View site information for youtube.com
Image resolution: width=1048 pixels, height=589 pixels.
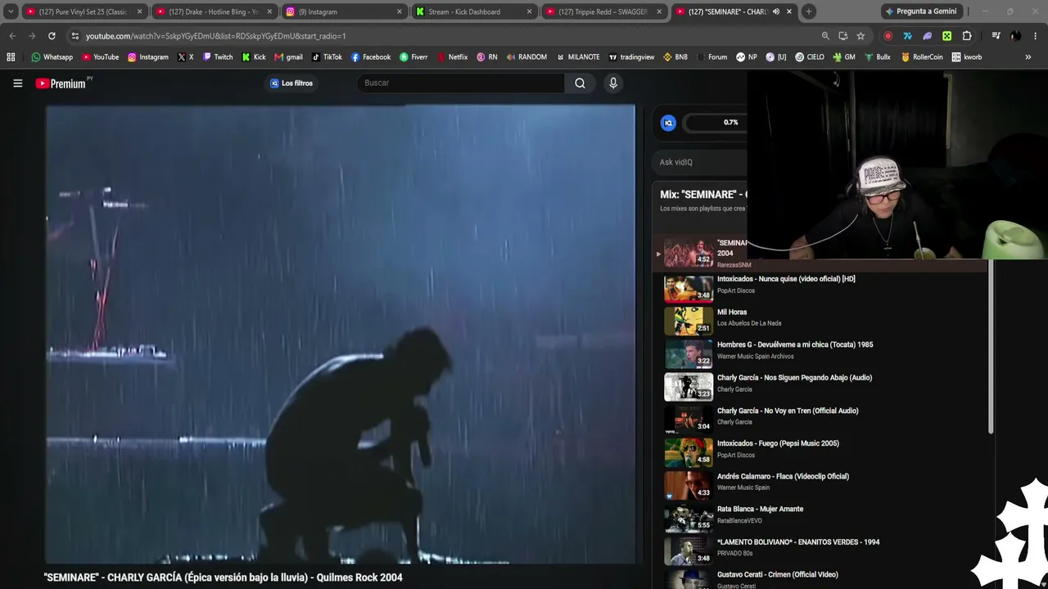[75, 36]
